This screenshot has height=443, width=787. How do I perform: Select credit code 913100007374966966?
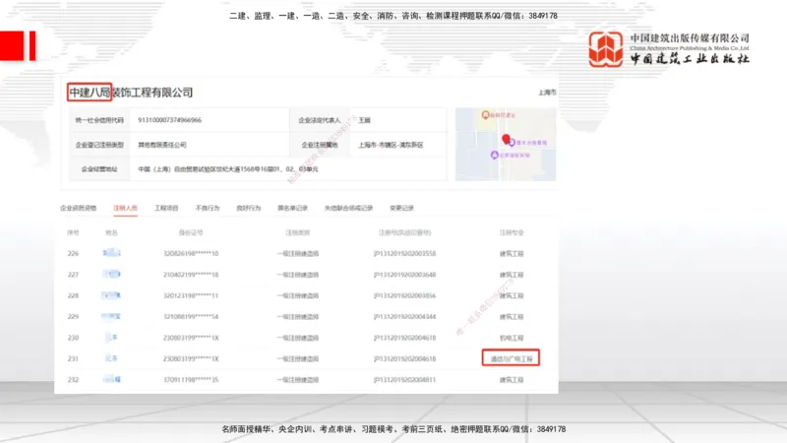169,120
